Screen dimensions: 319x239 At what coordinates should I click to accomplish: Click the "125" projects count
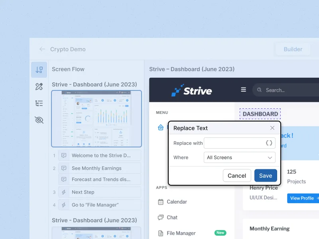click(291, 172)
